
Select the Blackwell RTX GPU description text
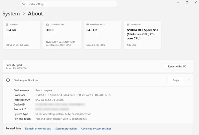pos(61,44)
